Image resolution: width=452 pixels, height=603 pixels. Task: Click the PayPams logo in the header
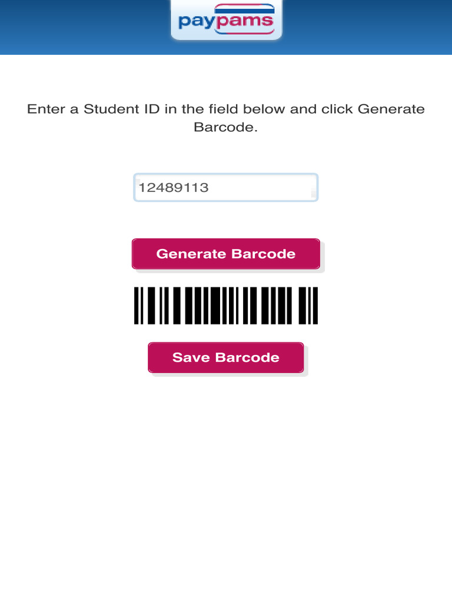click(x=226, y=20)
